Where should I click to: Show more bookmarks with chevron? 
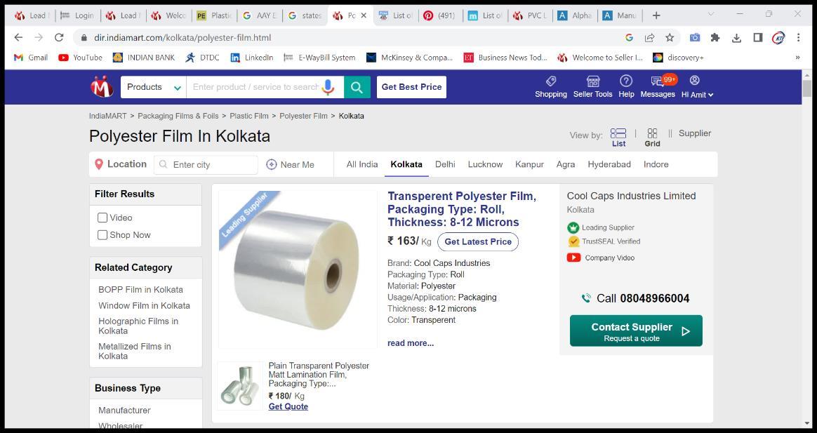point(797,58)
